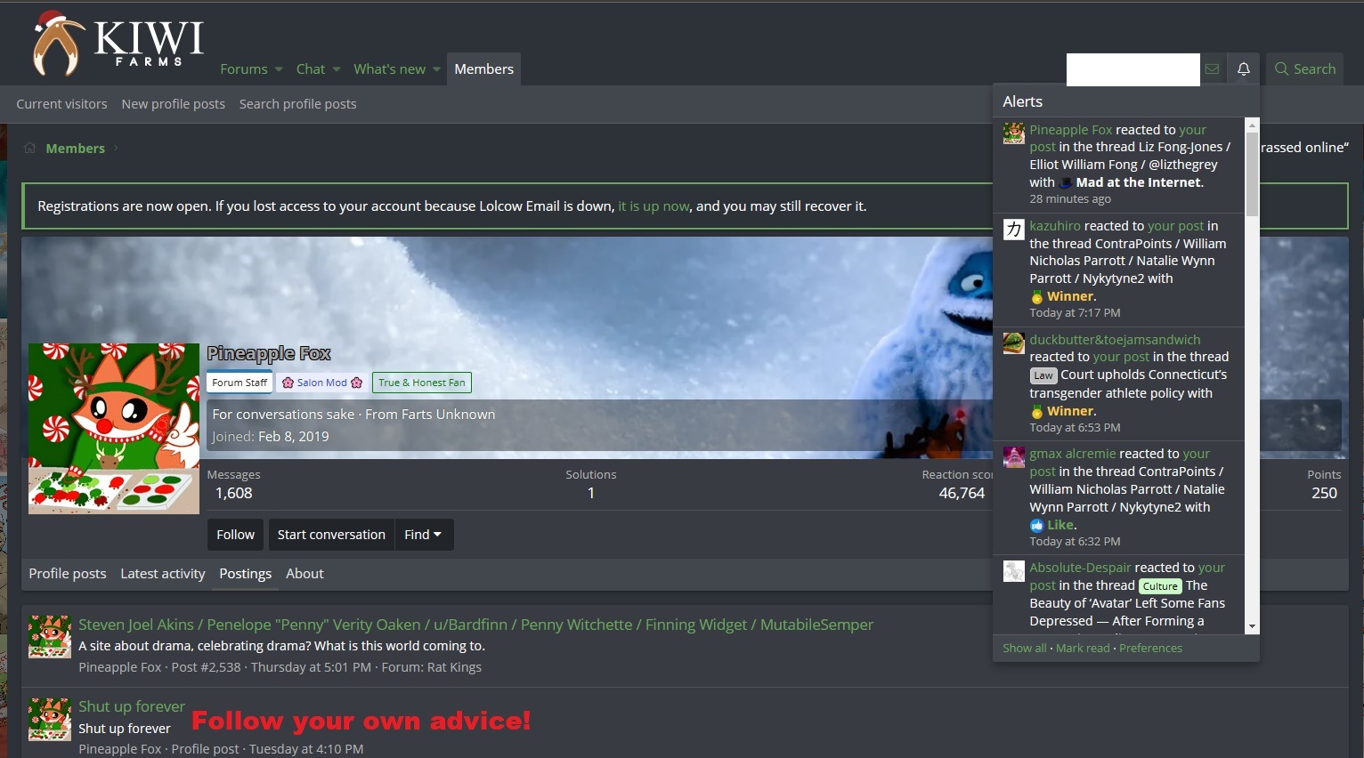The image size is (1364, 758).
Task: Switch to the About tab
Action: (304, 574)
